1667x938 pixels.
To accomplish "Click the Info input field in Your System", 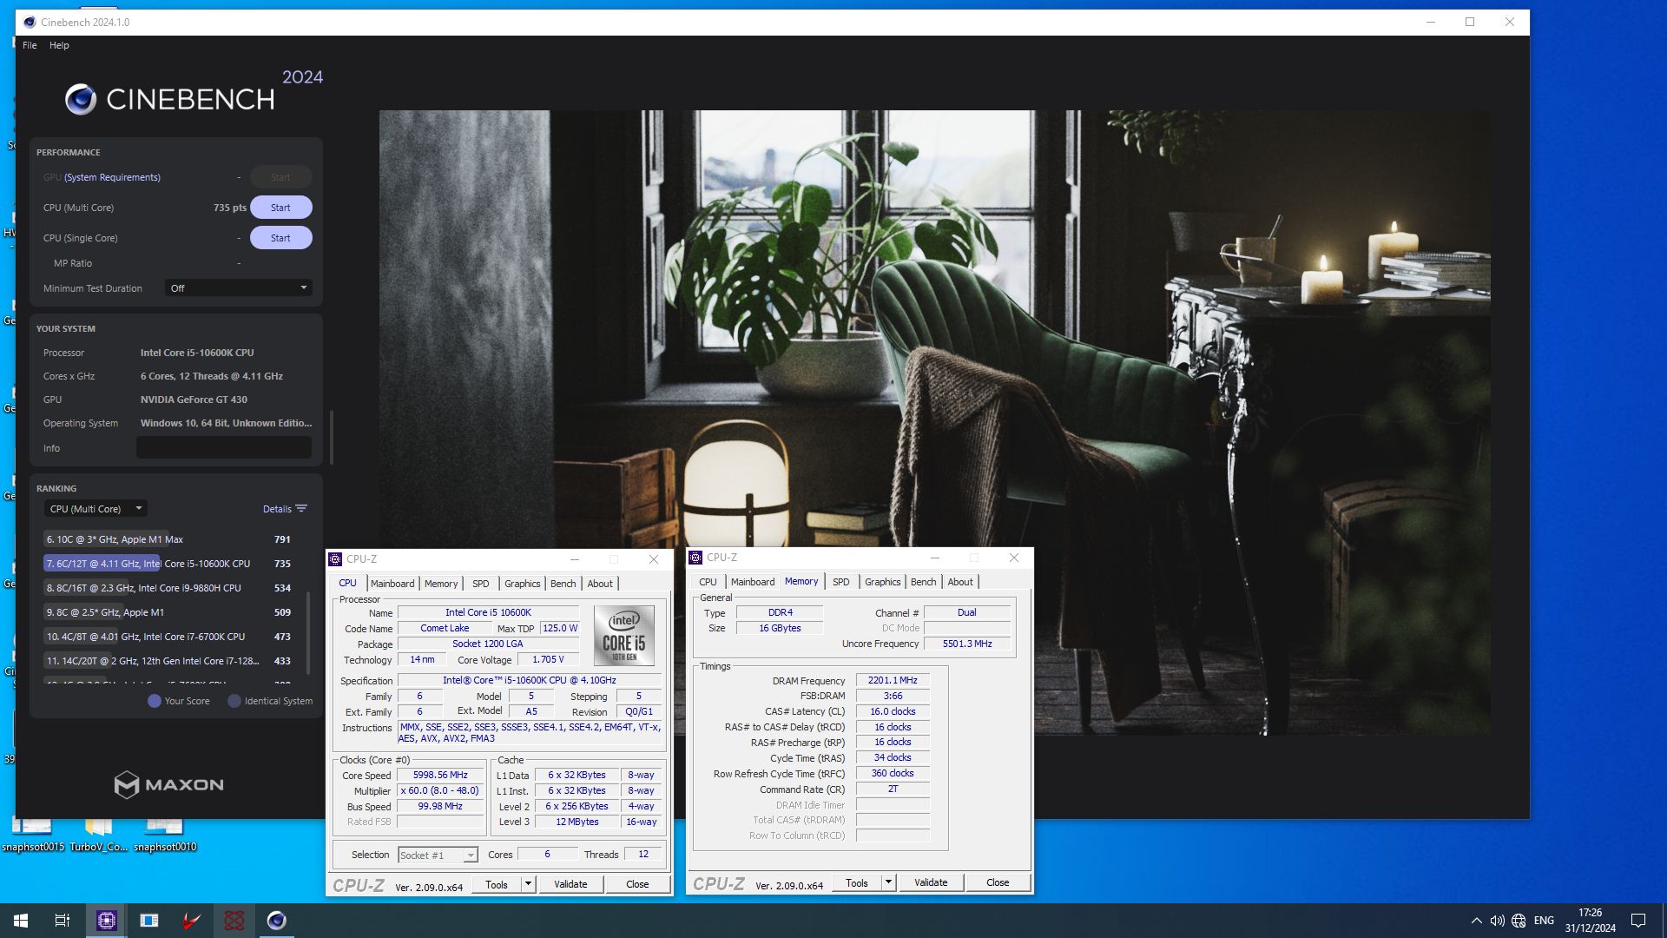I will click(x=224, y=448).
